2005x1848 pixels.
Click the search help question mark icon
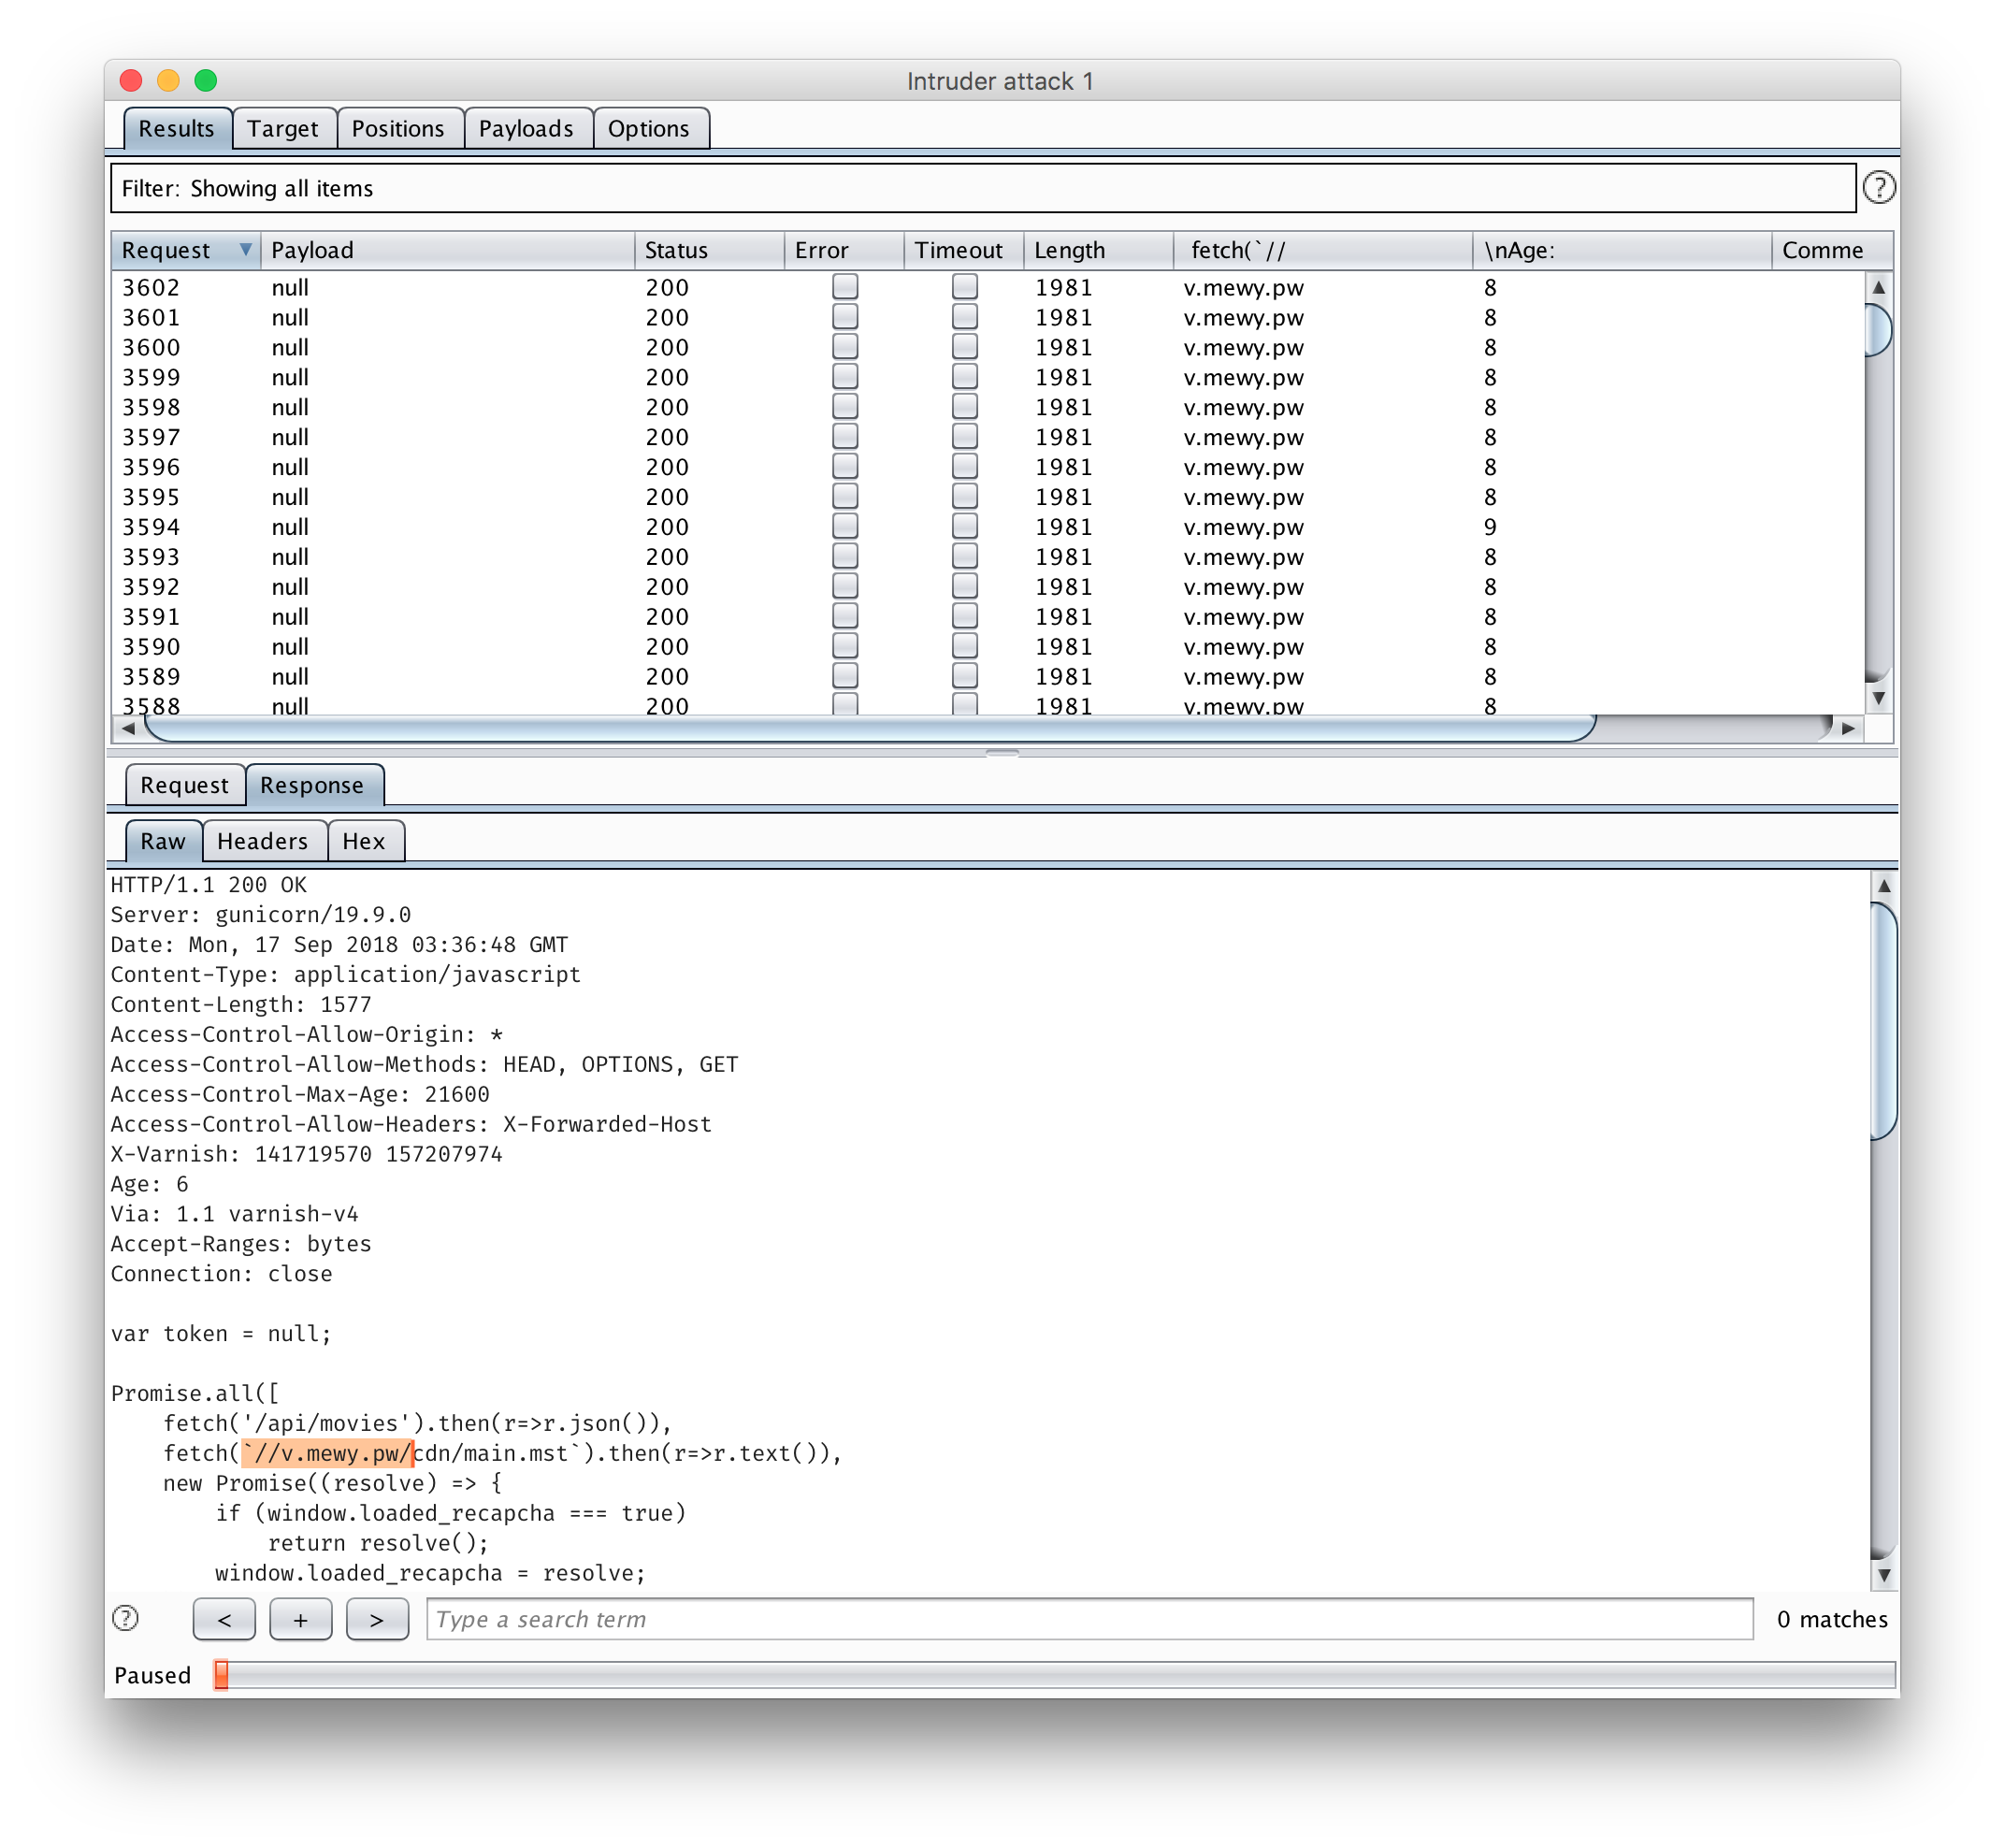coord(126,1617)
